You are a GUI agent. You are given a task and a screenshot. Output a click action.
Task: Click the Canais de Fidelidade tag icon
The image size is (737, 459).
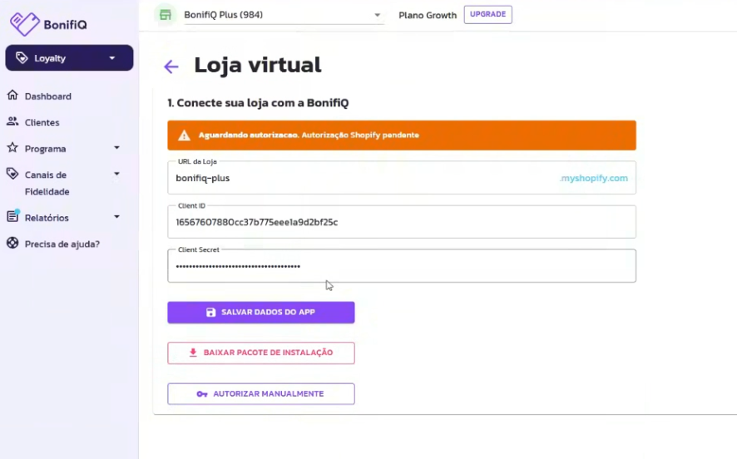pos(12,174)
